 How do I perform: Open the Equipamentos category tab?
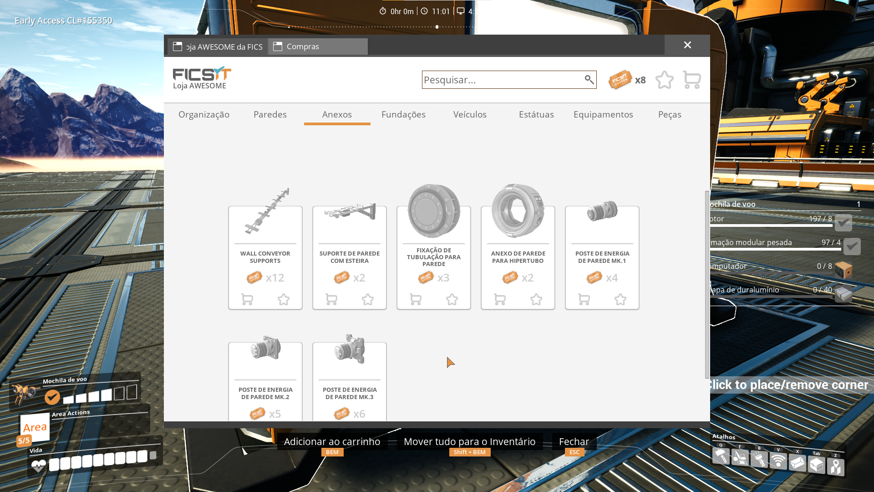(x=603, y=114)
